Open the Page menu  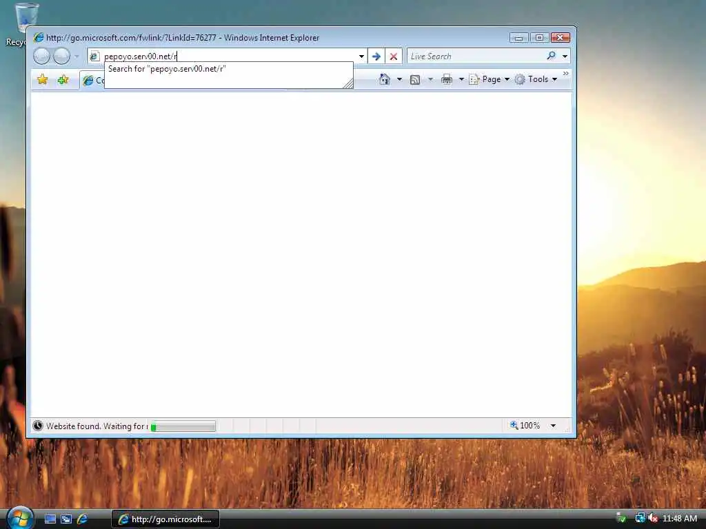(490, 79)
